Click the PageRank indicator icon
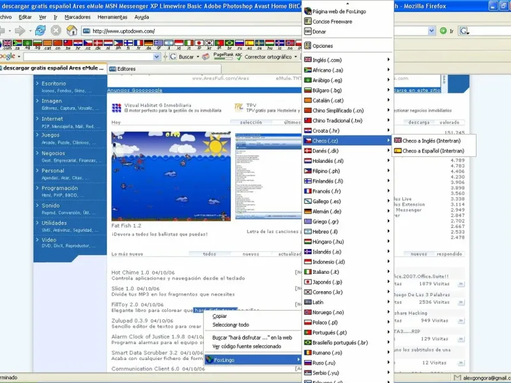Image resolution: width=511 pixels, height=383 pixels. coord(223,56)
